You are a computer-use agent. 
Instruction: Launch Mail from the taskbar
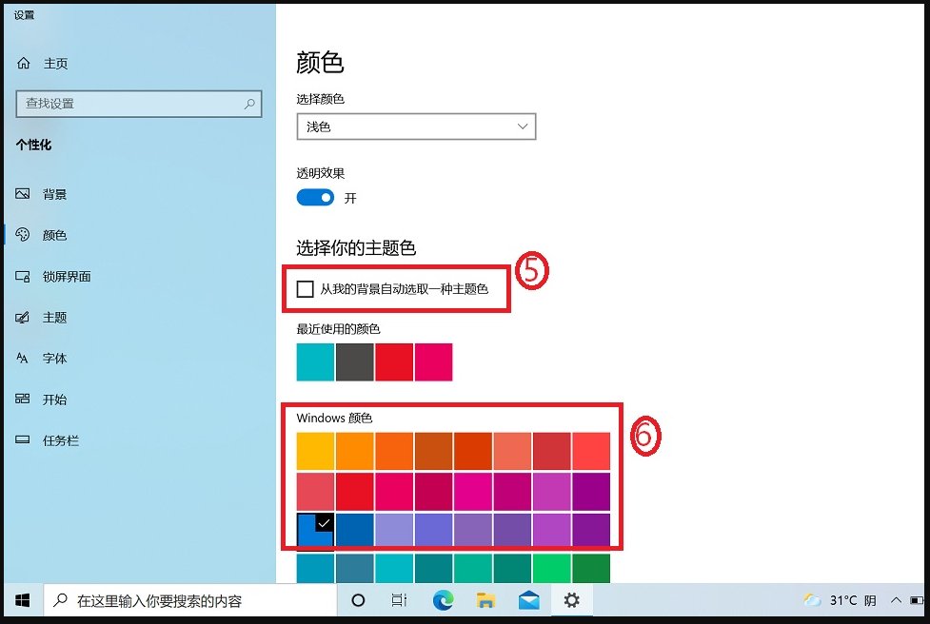tap(529, 600)
